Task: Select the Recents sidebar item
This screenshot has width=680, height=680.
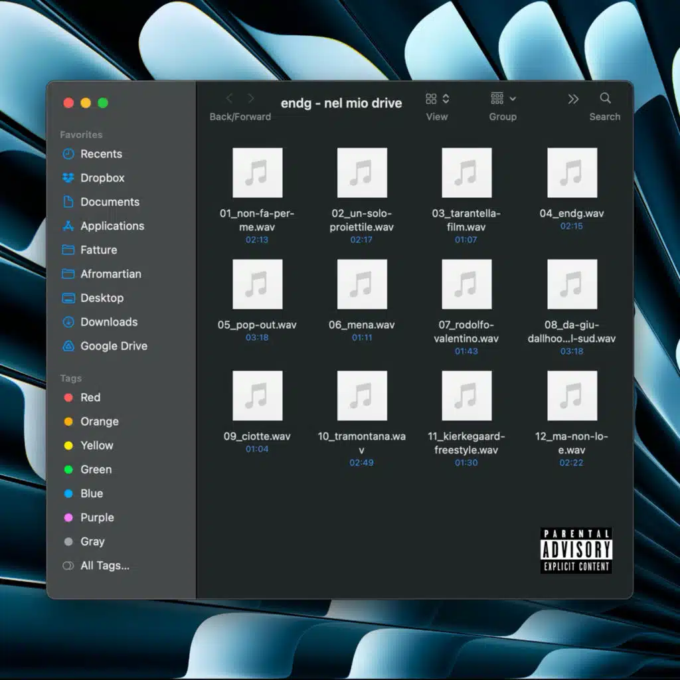Action: [101, 154]
